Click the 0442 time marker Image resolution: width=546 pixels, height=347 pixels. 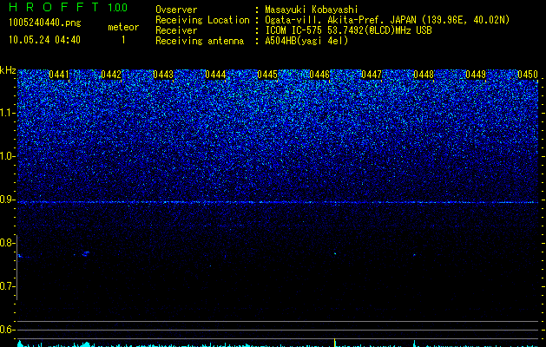(111, 75)
